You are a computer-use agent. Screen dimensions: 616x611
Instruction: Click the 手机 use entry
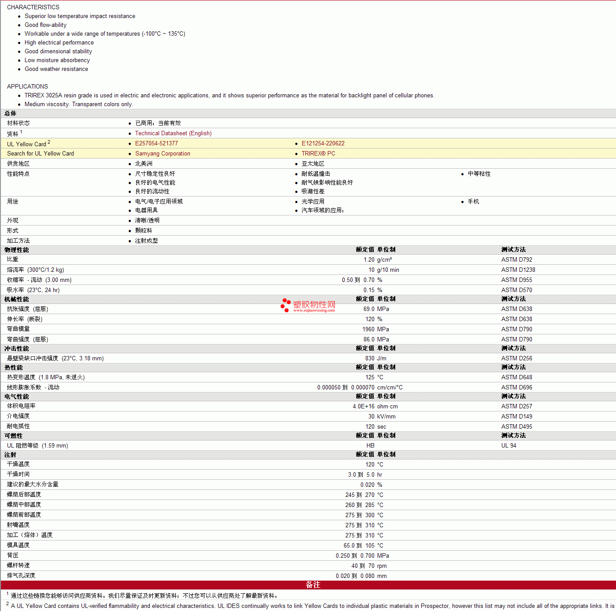coord(473,202)
